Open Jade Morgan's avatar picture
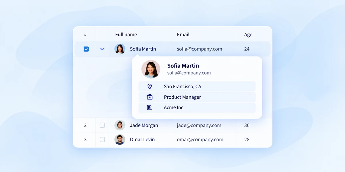The width and height of the screenshot is (345, 172). coord(120,125)
